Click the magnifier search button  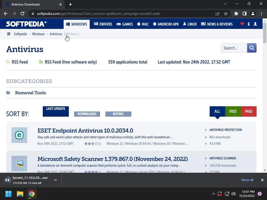[x=252, y=48]
